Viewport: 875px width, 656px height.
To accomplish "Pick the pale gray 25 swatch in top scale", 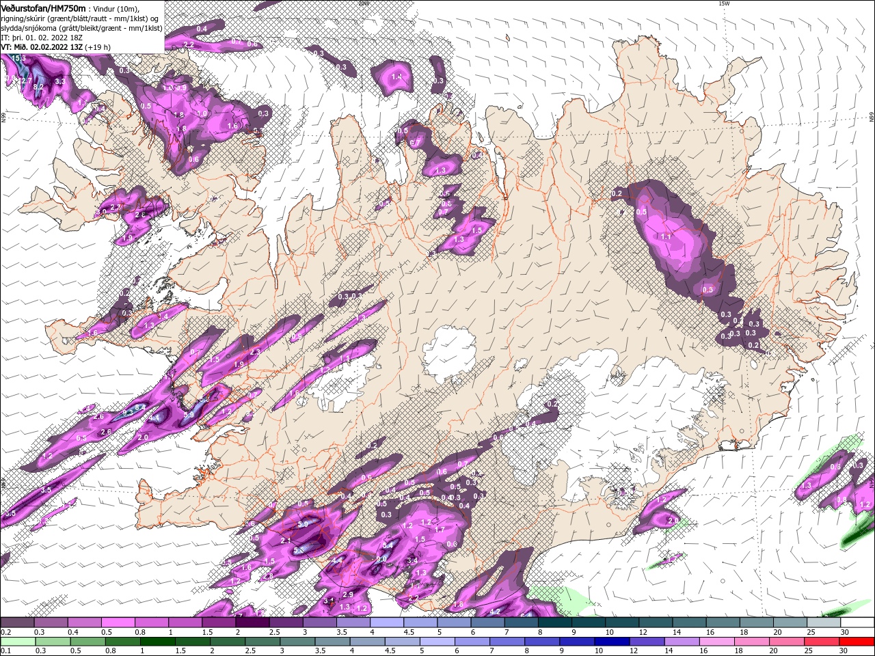I will 824,623.
